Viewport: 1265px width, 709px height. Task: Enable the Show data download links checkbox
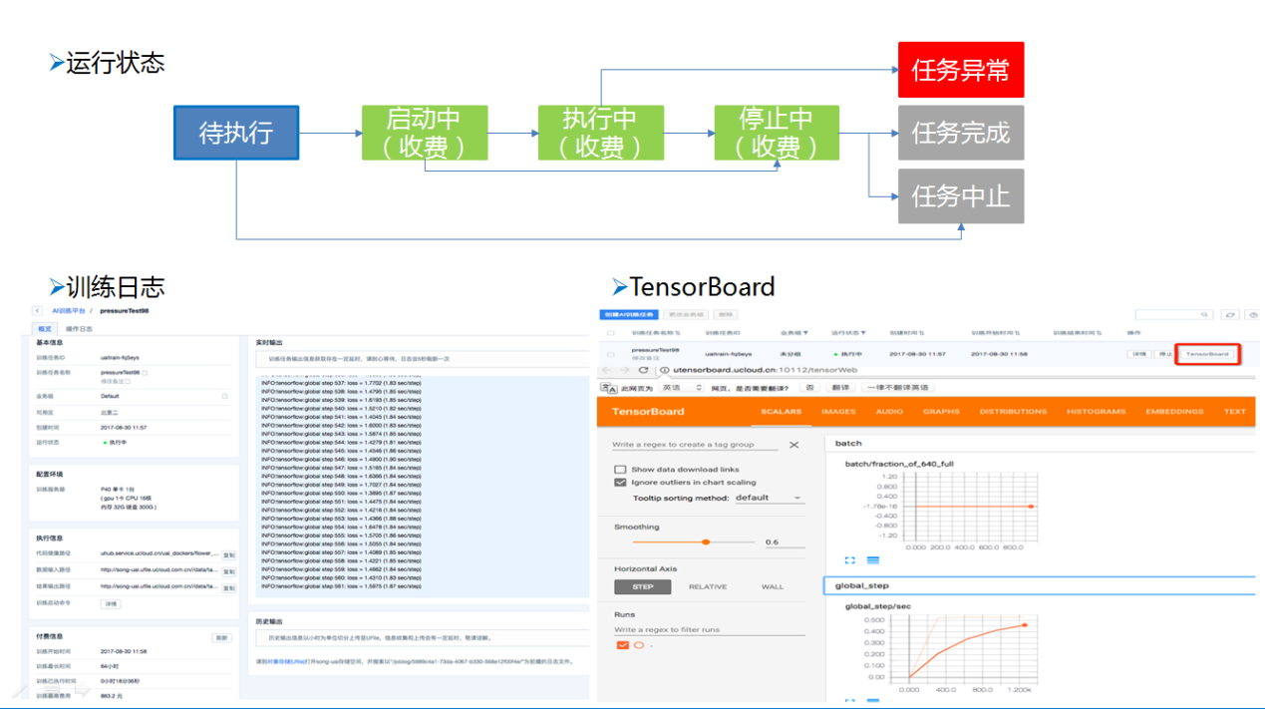pos(620,469)
